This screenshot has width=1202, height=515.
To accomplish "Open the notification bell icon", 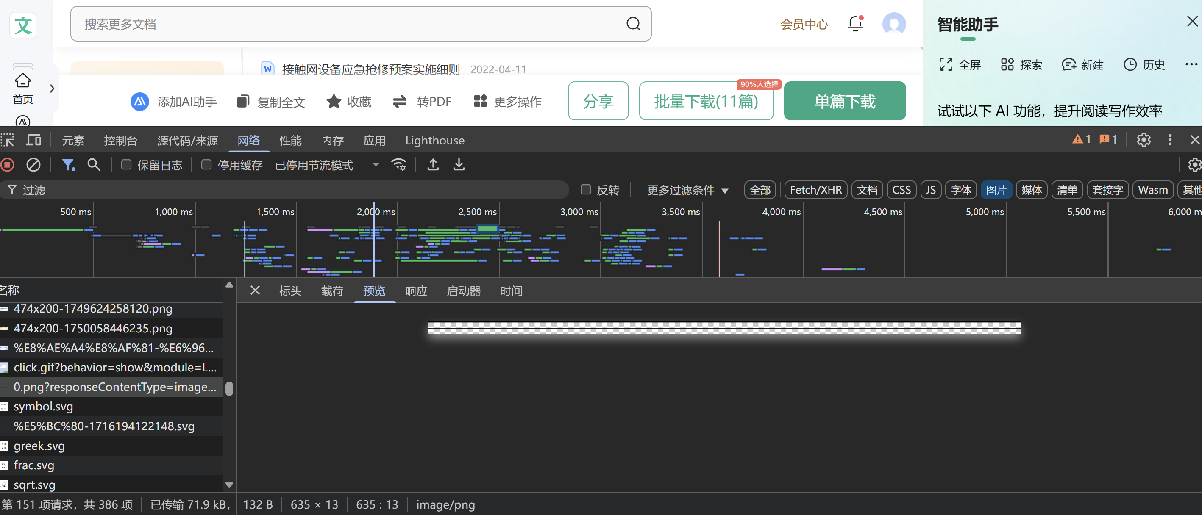I will click(855, 23).
